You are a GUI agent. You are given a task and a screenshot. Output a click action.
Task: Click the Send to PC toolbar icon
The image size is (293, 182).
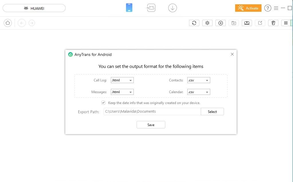click(x=247, y=23)
